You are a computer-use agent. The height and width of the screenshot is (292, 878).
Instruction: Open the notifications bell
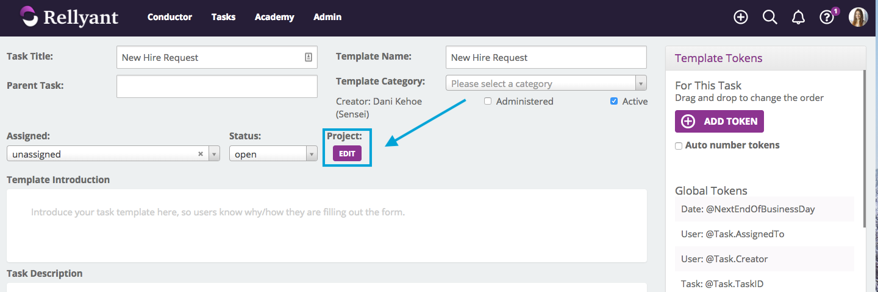click(x=798, y=18)
